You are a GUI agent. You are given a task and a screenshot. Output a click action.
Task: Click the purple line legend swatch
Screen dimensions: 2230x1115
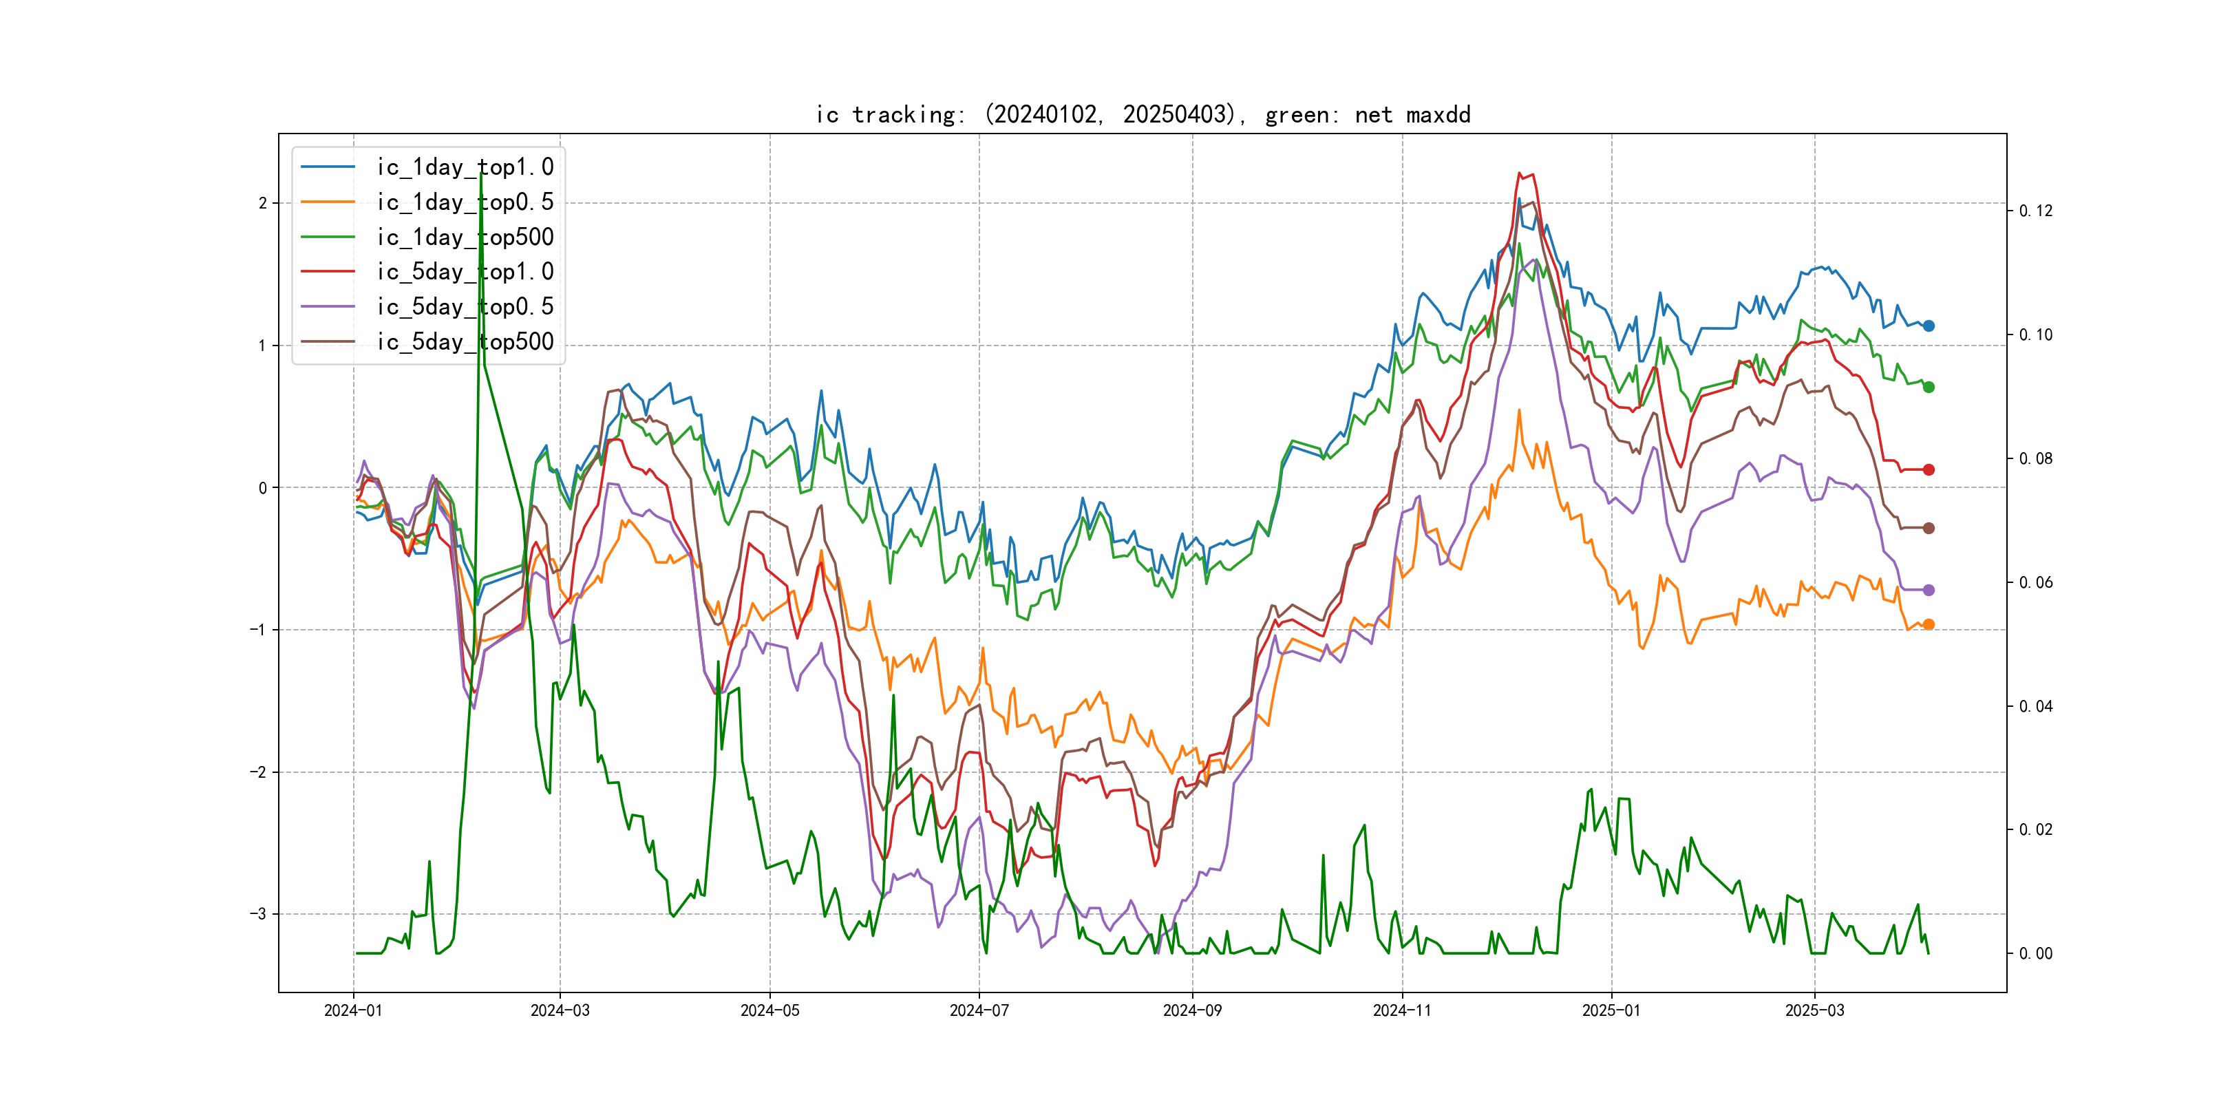pyautogui.click(x=328, y=306)
